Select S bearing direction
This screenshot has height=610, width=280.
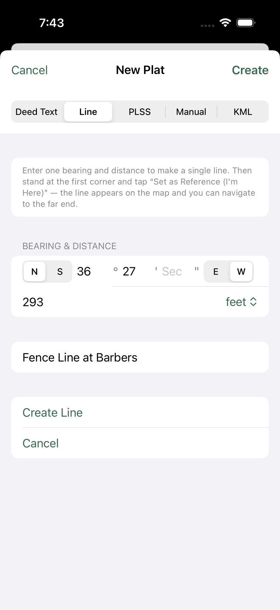point(60,271)
